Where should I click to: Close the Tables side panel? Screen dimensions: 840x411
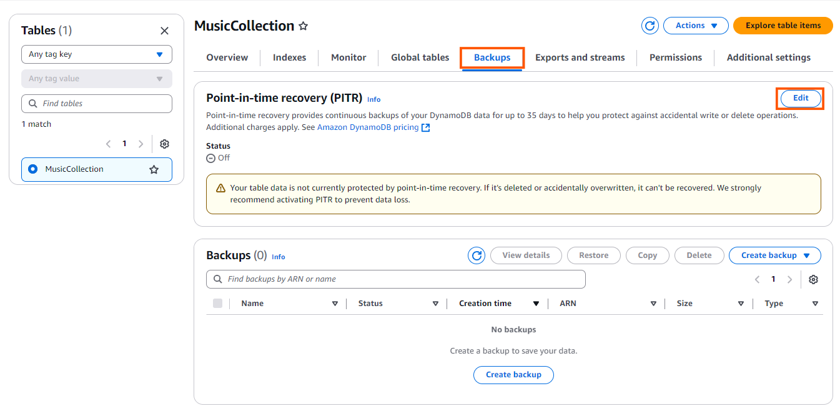164,31
